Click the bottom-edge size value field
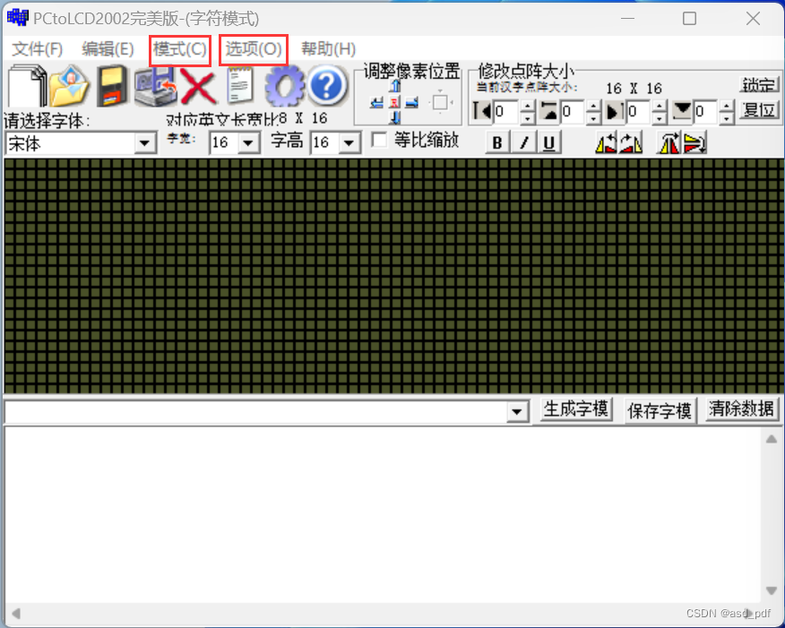Viewport: 785px width, 628px height. [706, 112]
